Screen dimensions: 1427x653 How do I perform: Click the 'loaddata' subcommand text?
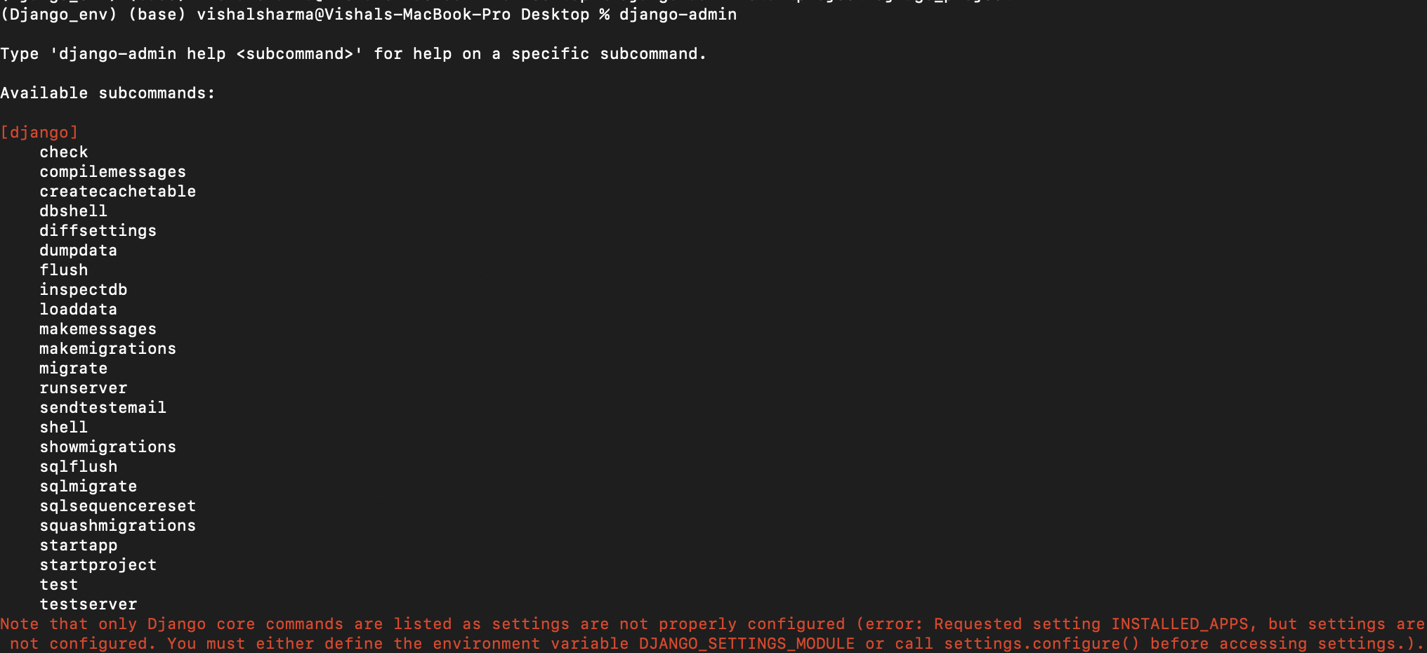click(79, 310)
